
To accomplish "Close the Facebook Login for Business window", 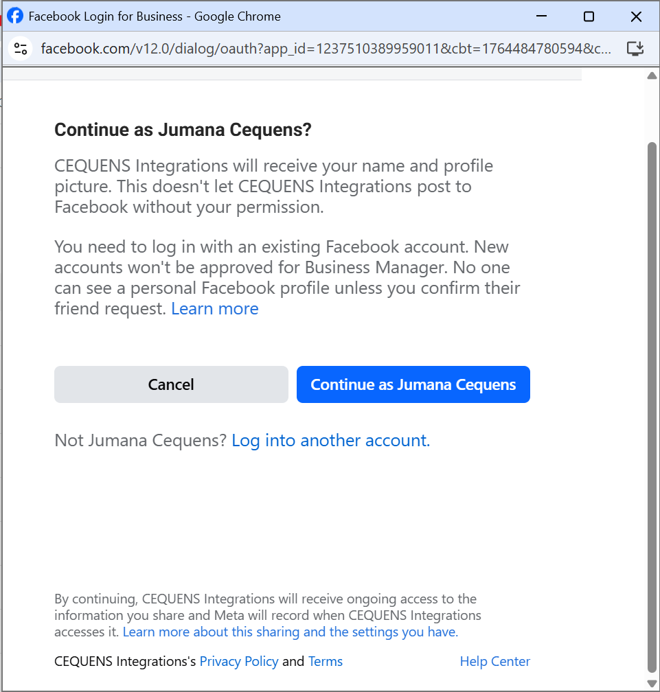I will 636,16.
